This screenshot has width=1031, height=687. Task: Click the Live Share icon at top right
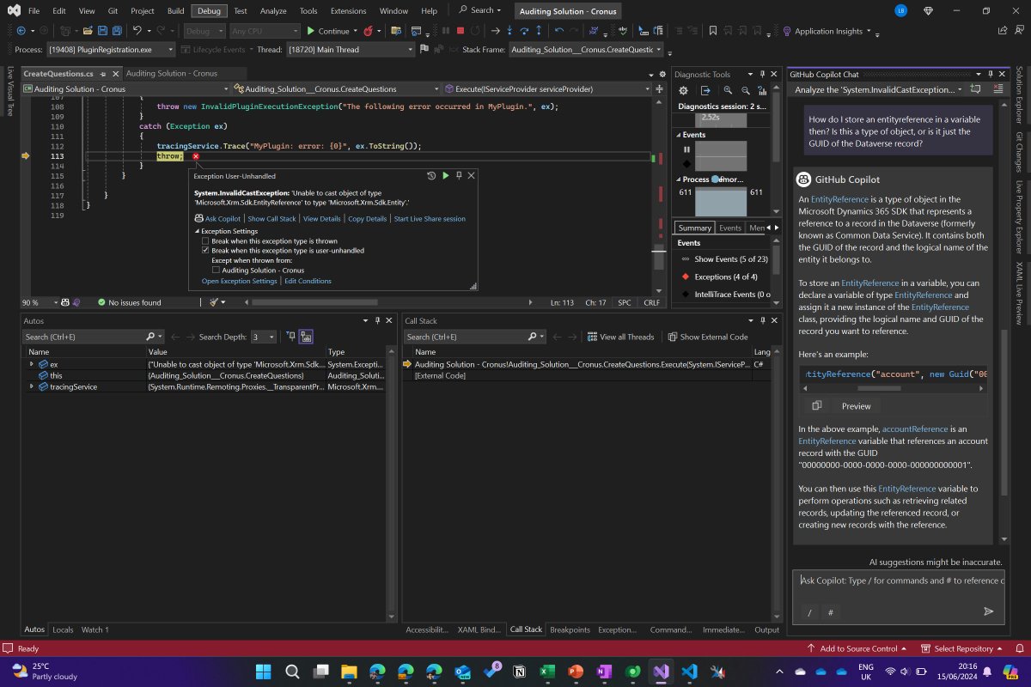(1003, 31)
